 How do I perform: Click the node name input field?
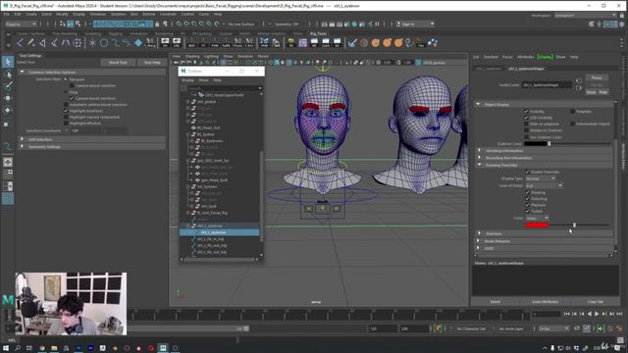[x=547, y=85]
